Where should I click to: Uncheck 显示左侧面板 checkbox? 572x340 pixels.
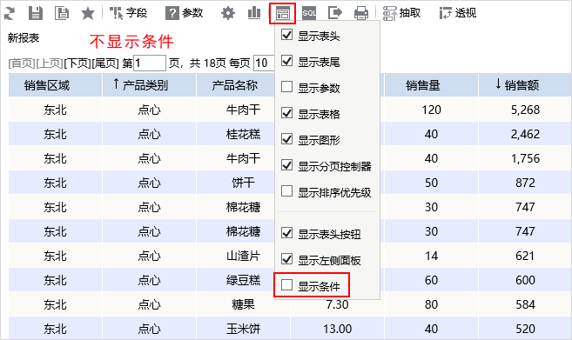click(x=286, y=259)
